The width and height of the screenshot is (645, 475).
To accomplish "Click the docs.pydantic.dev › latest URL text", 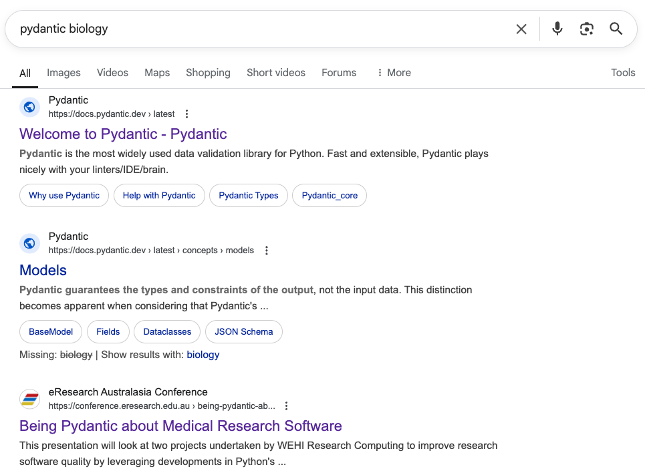I will point(112,114).
